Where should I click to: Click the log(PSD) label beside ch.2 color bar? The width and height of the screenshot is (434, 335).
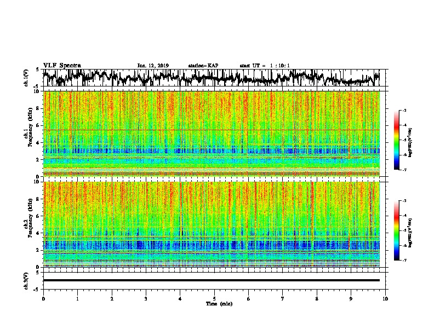(x=410, y=233)
